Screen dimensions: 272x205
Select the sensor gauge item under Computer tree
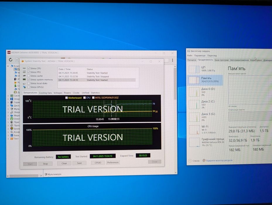pyautogui.click(x=15, y=92)
